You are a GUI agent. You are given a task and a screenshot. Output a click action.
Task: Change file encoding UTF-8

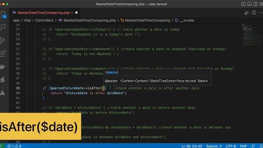tap(231, 146)
